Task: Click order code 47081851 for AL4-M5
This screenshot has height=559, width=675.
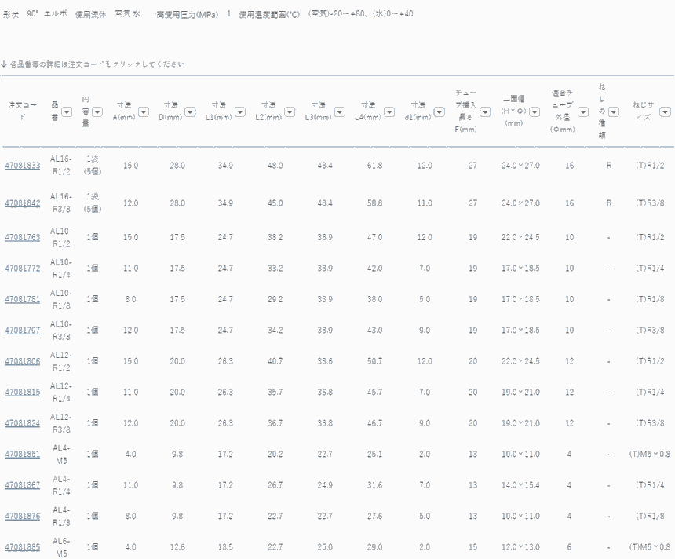Action: (23, 454)
